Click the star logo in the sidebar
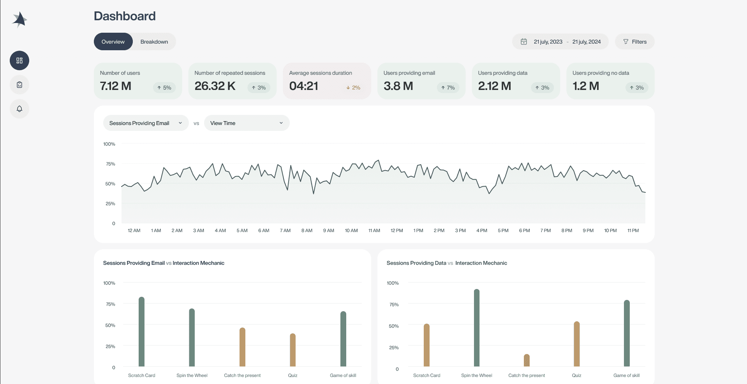 pos(19,19)
